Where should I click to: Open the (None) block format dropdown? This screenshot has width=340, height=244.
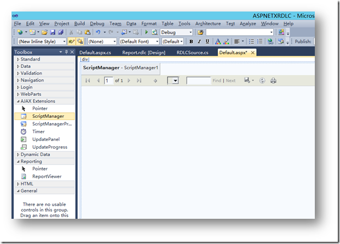point(114,42)
